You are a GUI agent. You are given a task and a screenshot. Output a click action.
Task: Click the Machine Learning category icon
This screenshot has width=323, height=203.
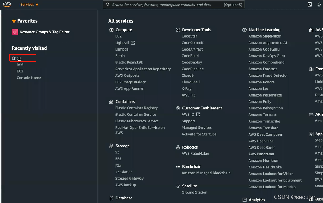coord(245,30)
